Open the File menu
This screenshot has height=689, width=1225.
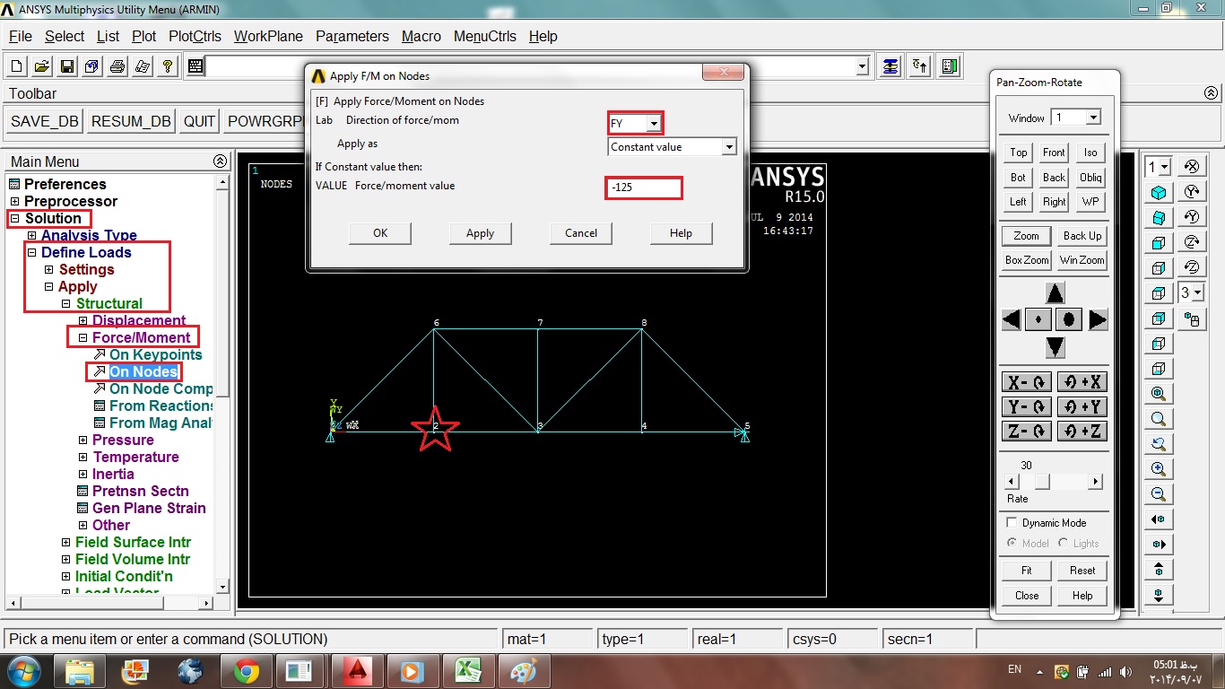click(x=21, y=37)
